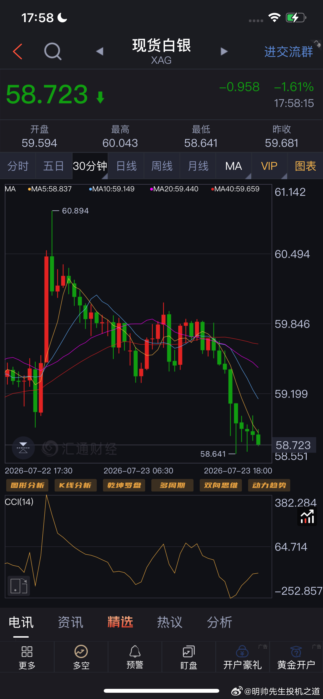Image resolution: width=323 pixels, height=699 pixels.
Task: Tap the red back arrow
Action: 17,51
